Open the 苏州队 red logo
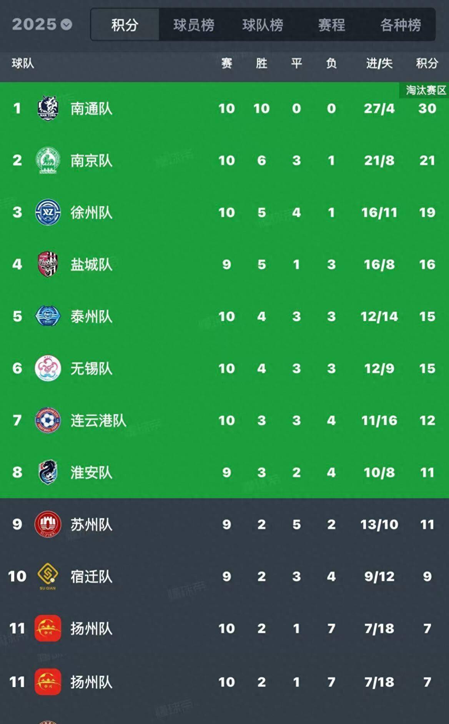Screen dimensions: 449x724 click(48, 524)
